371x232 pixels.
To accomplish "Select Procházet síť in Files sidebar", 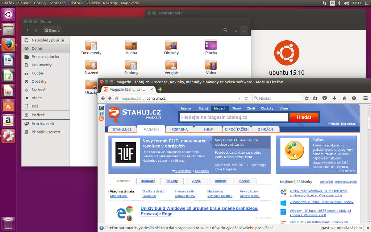I will pyautogui.click(x=45, y=124).
